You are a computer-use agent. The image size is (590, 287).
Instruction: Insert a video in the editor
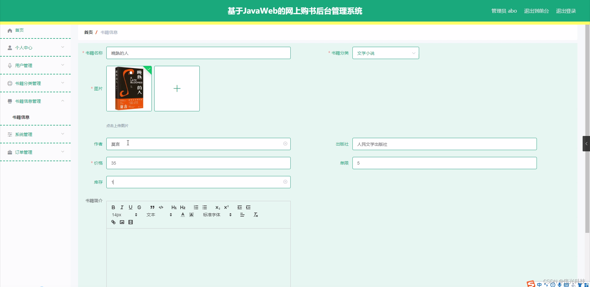[x=130, y=222]
